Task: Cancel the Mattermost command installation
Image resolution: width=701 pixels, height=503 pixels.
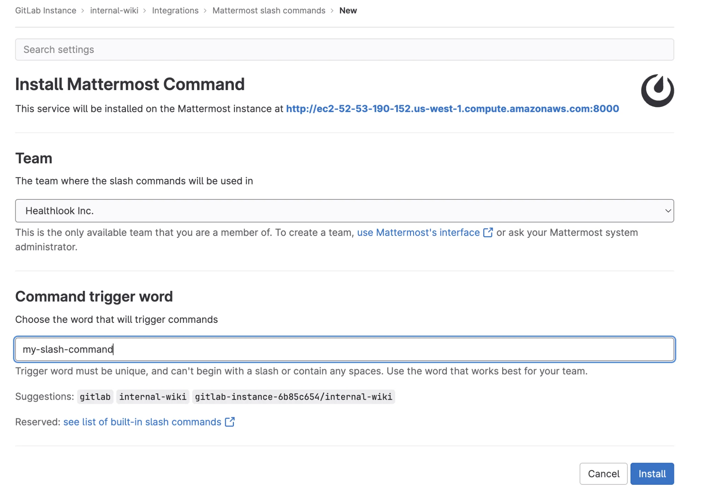Action: point(603,474)
